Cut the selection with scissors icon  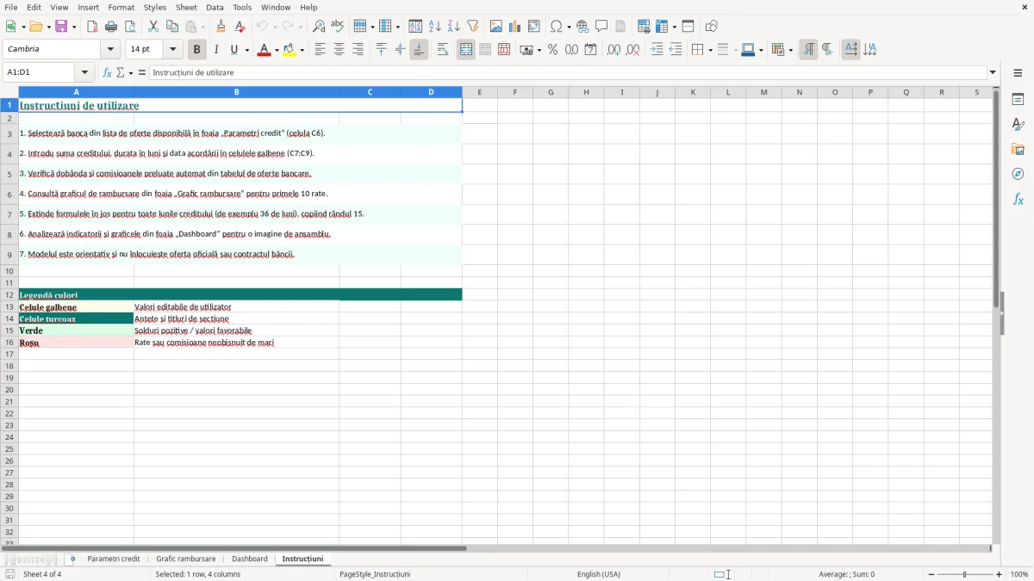click(153, 27)
